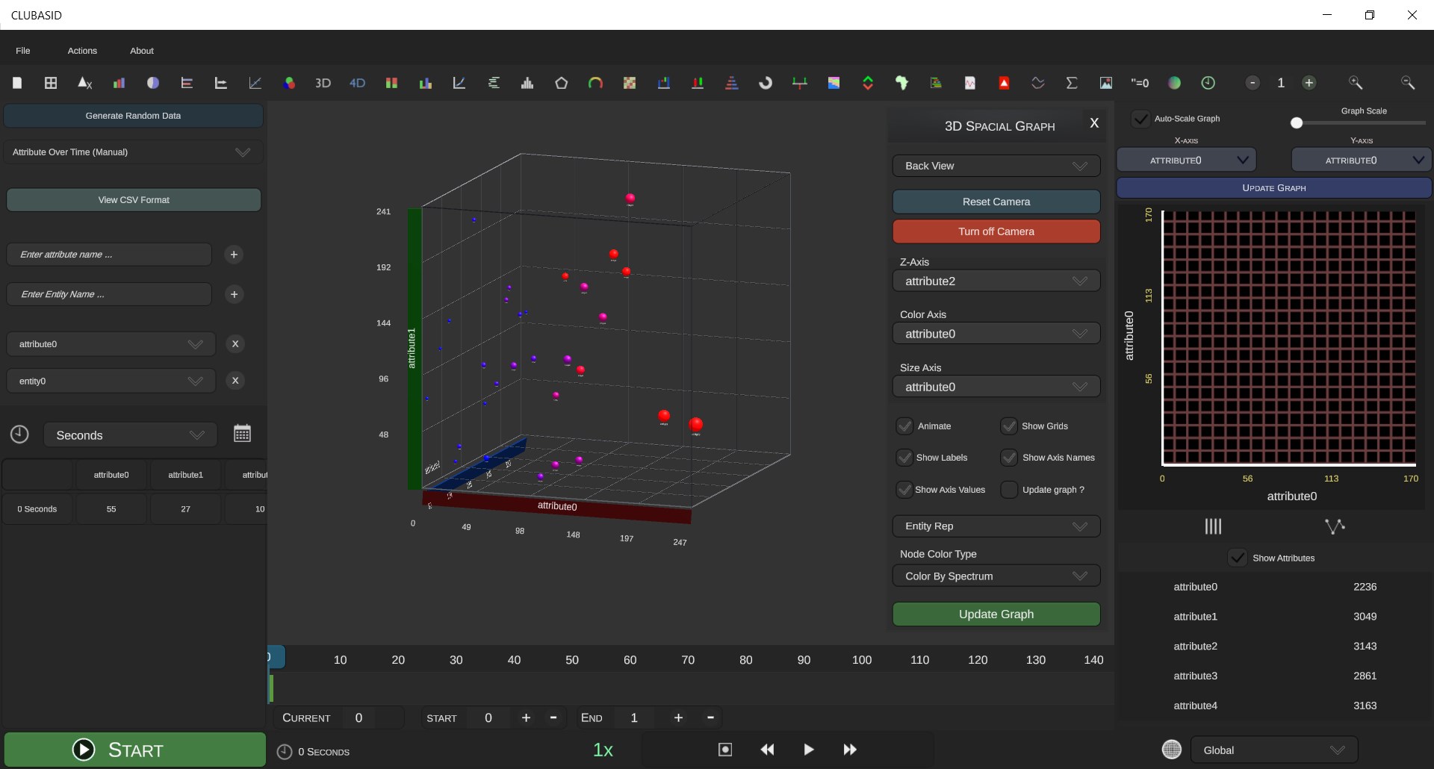Select the three-circle Venn bubble chart icon
This screenshot has height=769, width=1434.
coord(289,83)
